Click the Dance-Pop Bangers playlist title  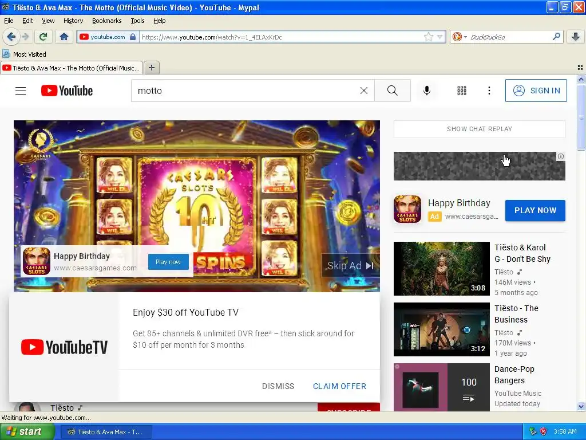514,375
